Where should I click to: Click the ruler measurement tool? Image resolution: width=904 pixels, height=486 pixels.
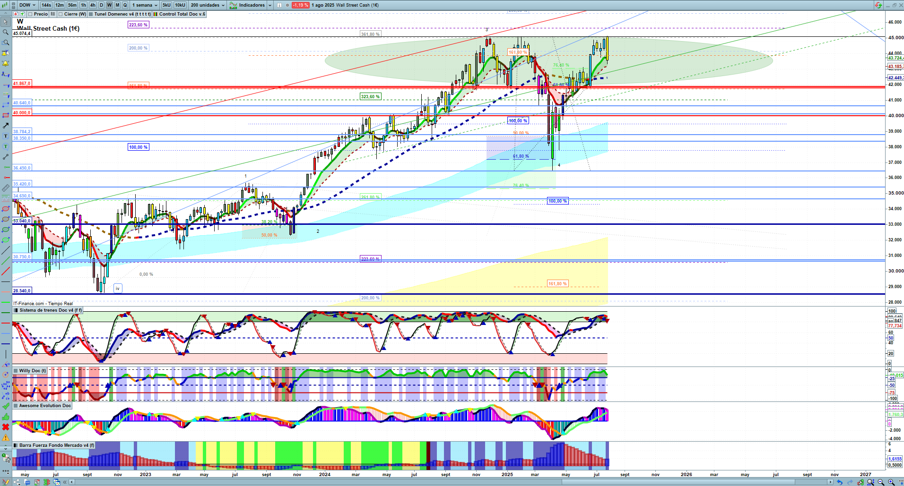coord(6,188)
